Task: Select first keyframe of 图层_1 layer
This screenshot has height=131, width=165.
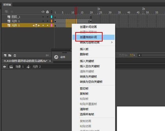Action: (55, 17)
